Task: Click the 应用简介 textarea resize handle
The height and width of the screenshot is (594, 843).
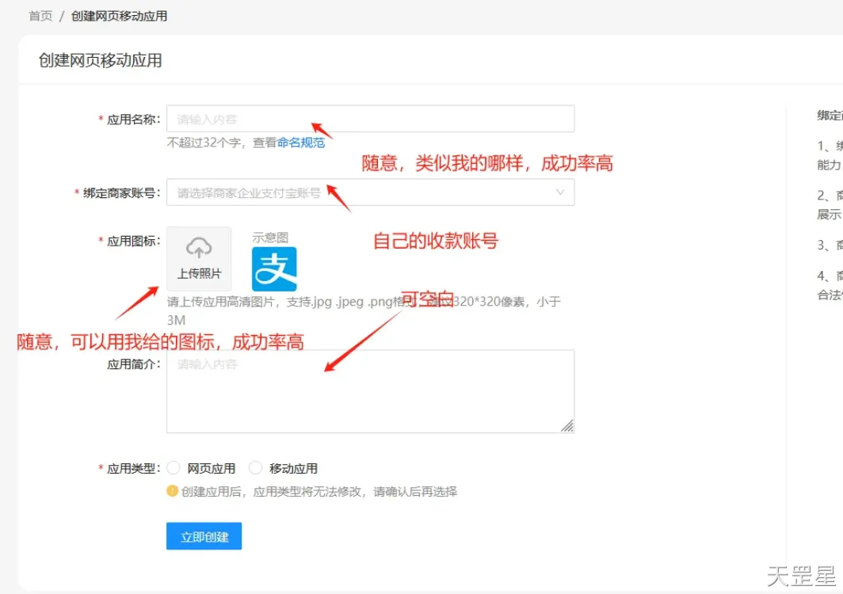Action: [567, 426]
